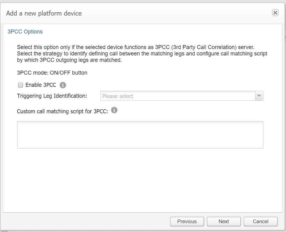
Task: Click the Enable 3PCC label text
Action: click(41, 85)
